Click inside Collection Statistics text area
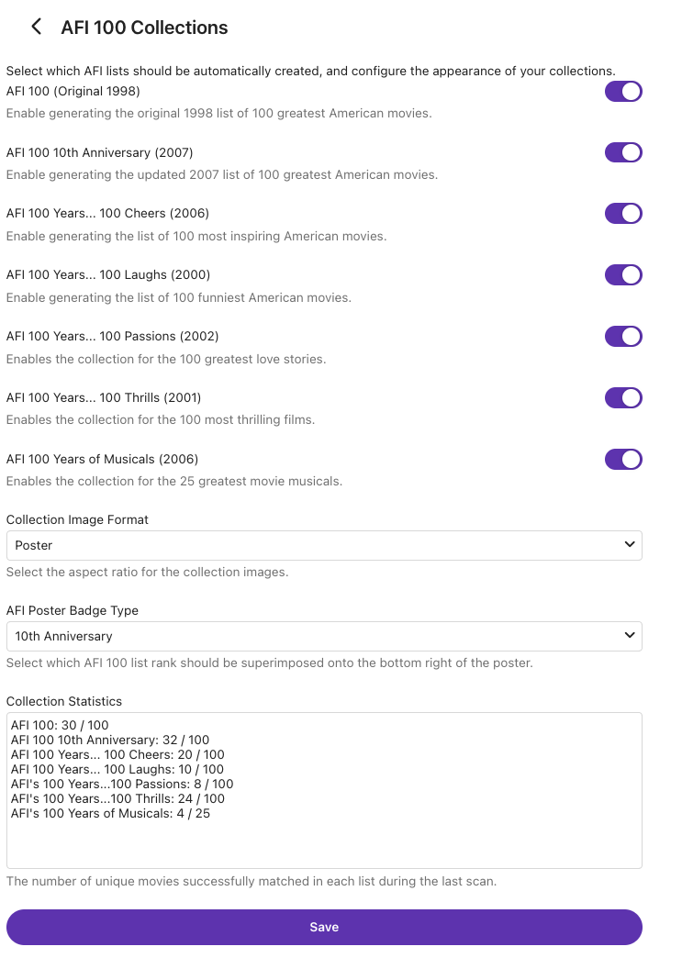The height and width of the screenshot is (969, 682). tap(324, 791)
